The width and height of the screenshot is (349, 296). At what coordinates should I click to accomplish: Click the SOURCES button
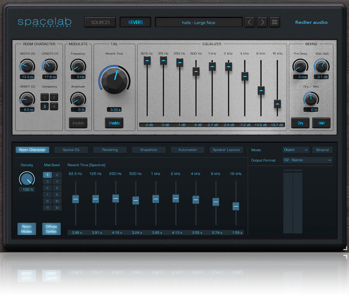(100, 22)
